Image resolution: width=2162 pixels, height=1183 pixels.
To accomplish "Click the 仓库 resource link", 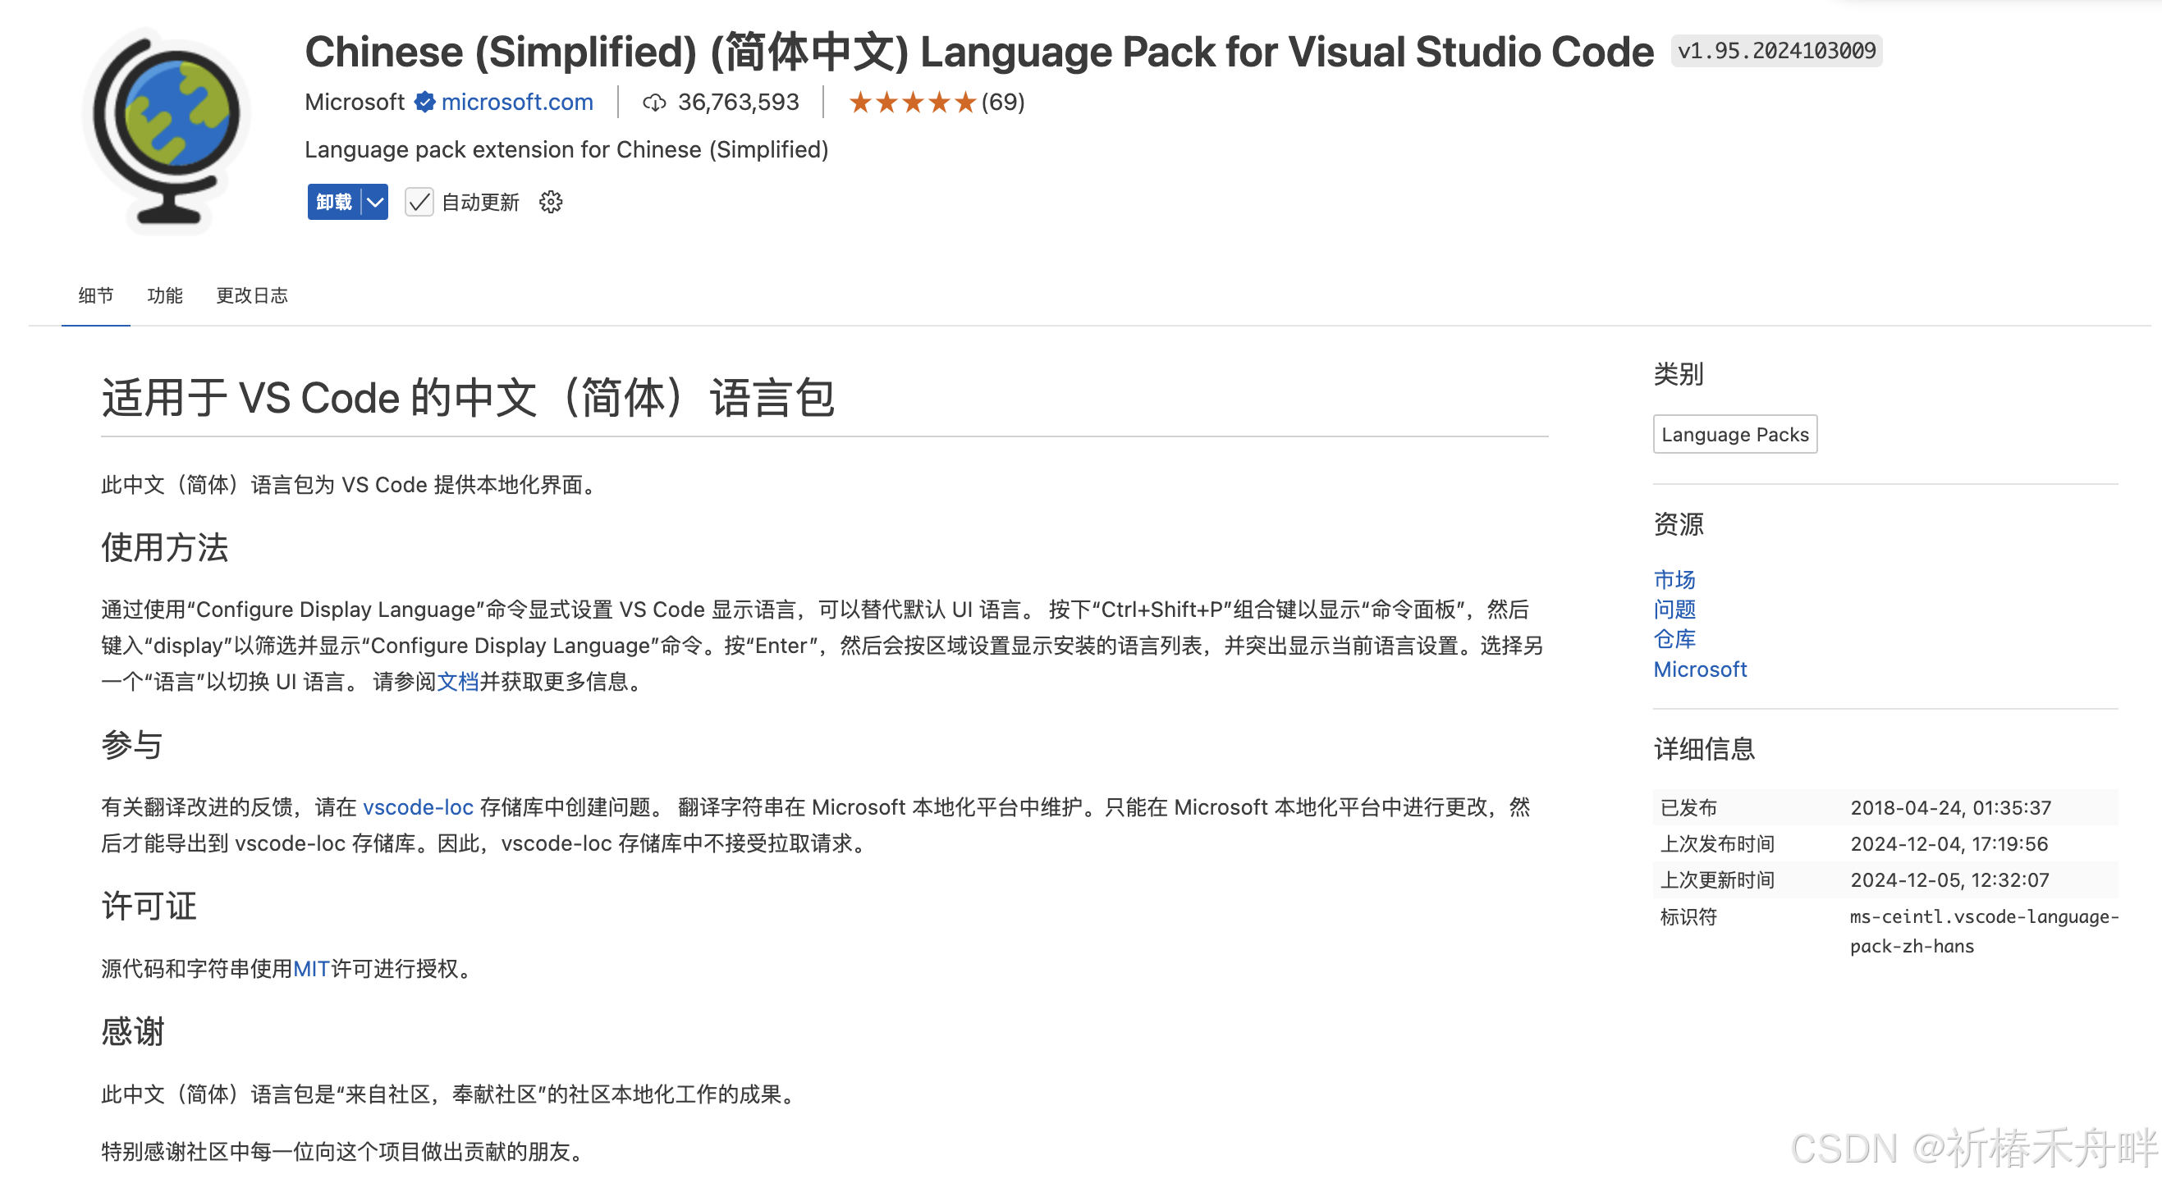I will tap(1674, 639).
